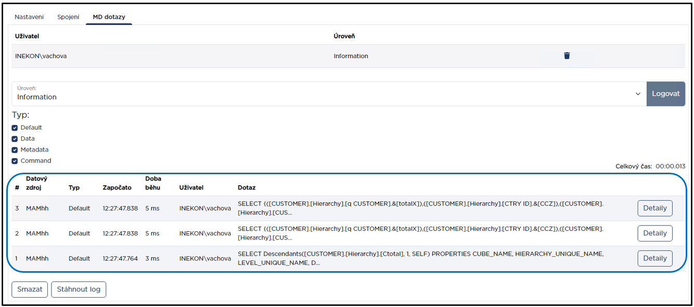Click the Dotaz column header
694x307 pixels.
[247, 188]
